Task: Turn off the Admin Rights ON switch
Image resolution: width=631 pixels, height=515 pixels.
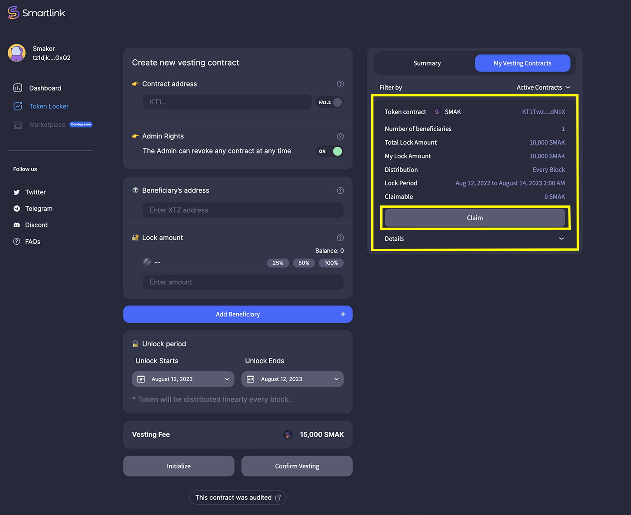Action: (330, 151)
